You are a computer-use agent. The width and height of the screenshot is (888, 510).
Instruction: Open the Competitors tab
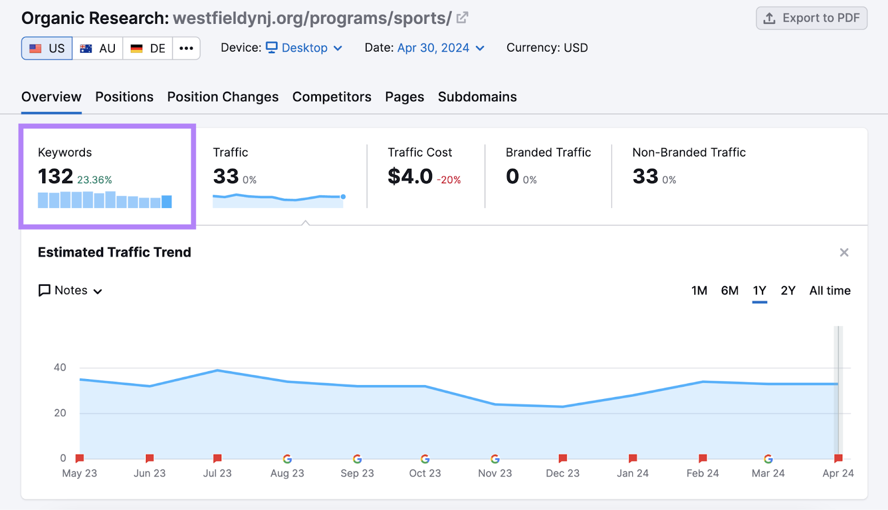[331, 97]
